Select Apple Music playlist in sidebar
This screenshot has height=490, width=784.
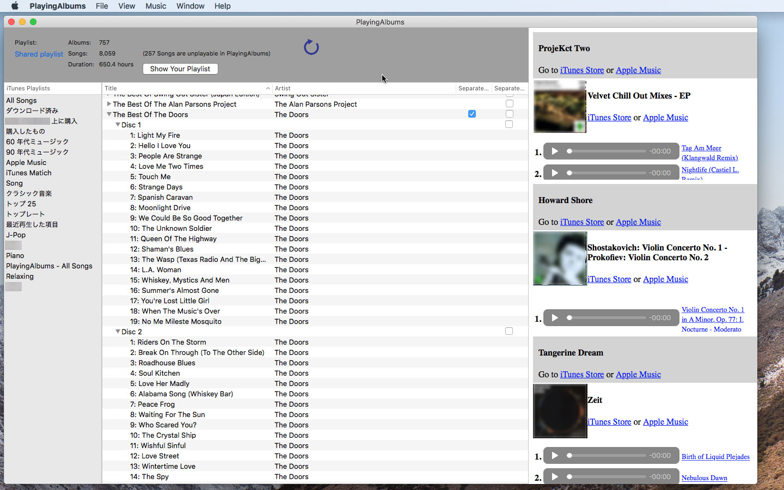tap(52, 162)
